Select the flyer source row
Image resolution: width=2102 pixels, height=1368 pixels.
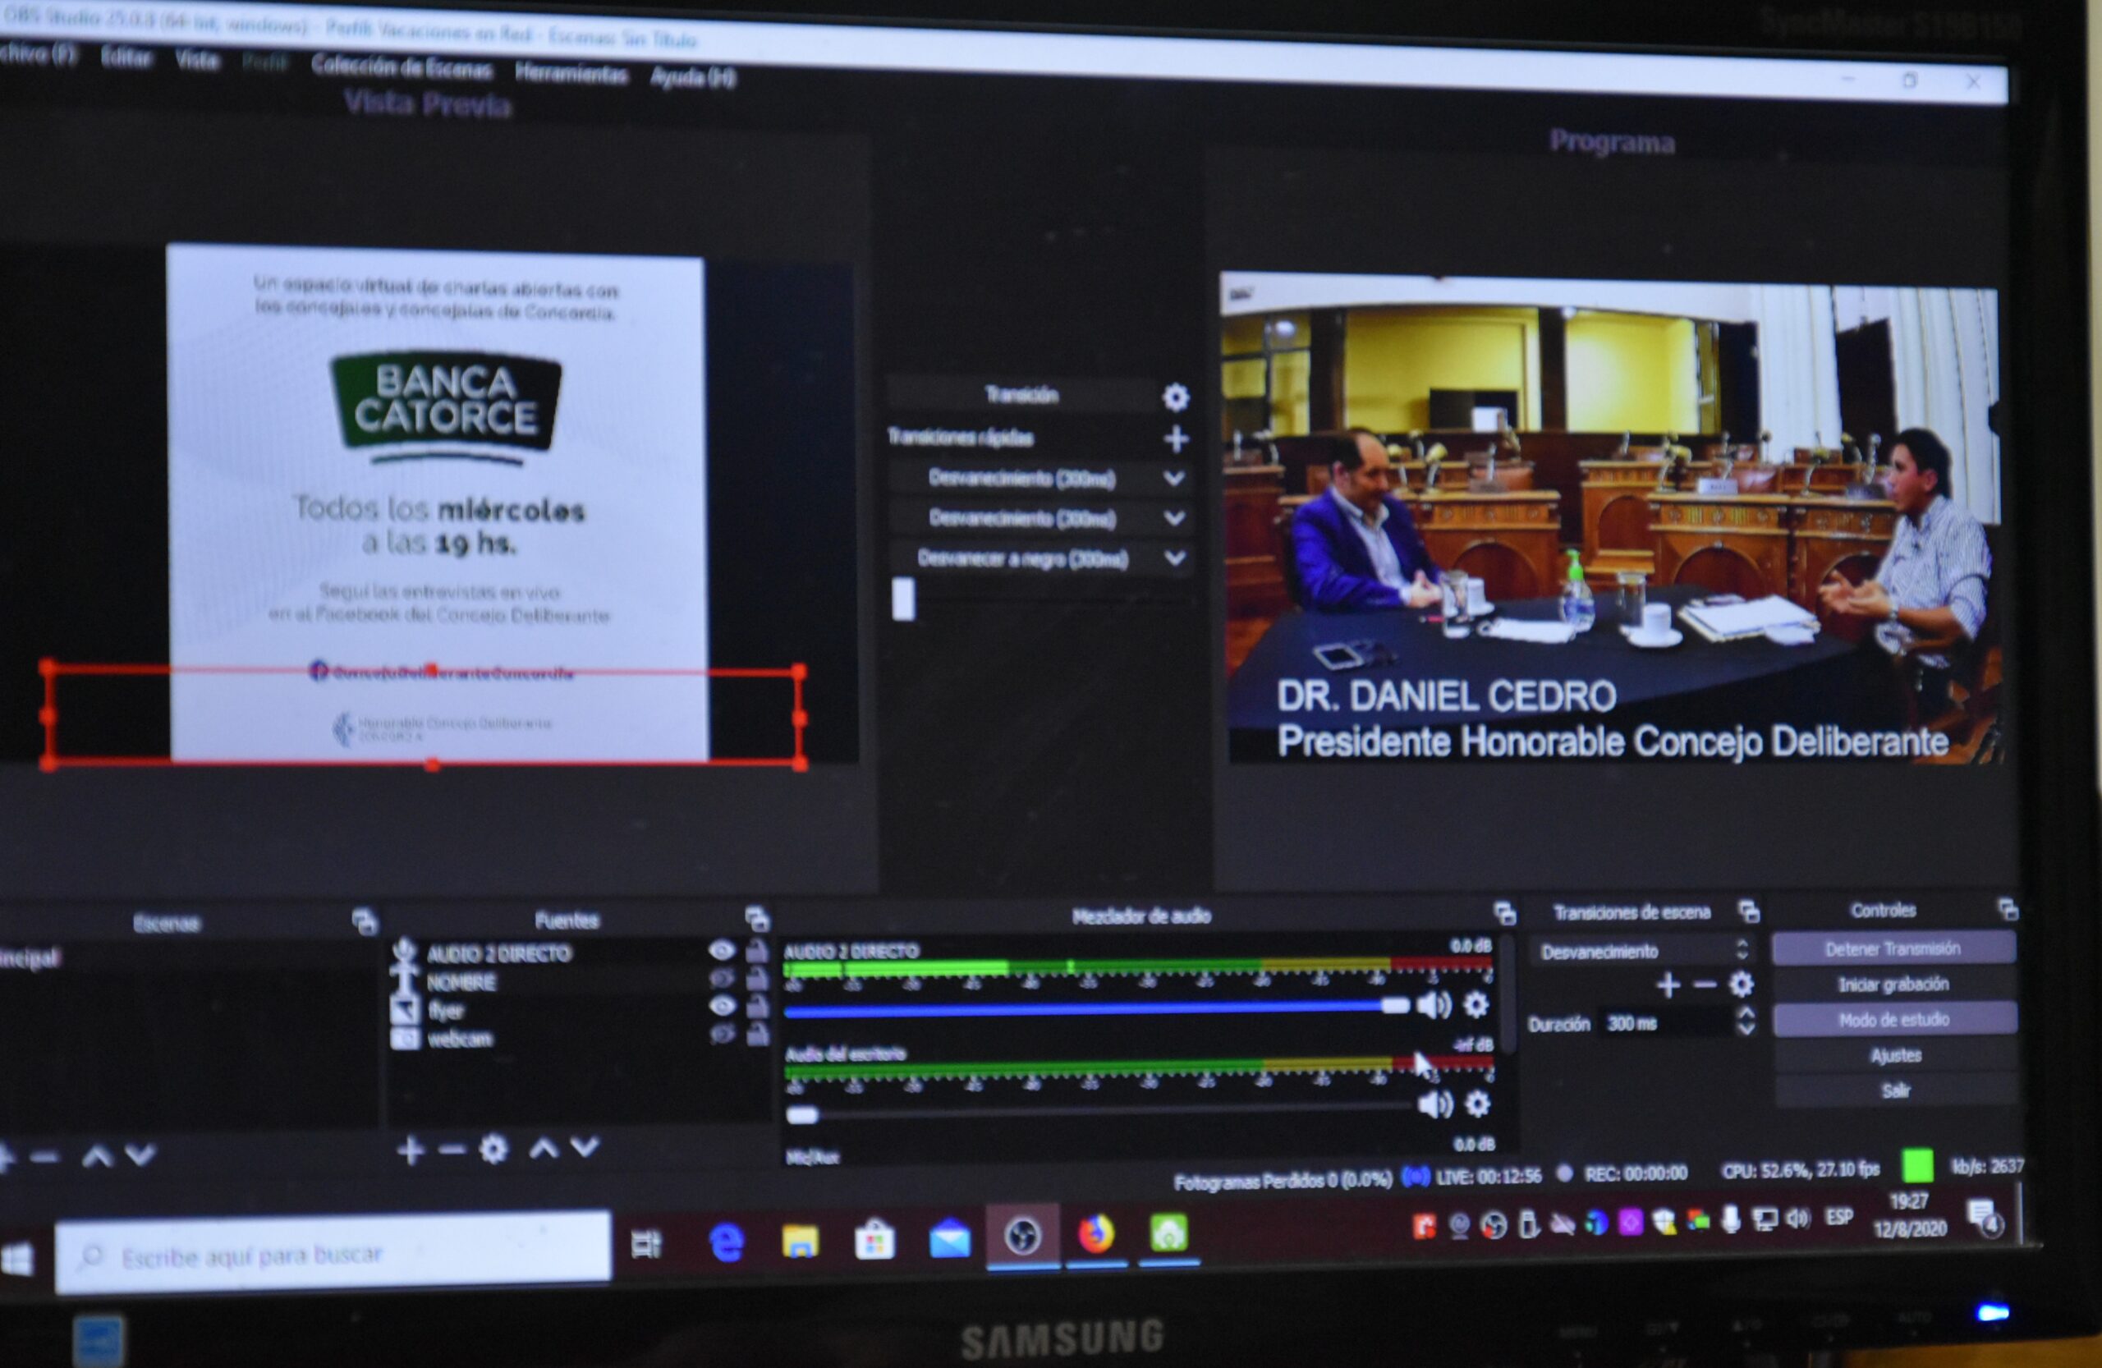coord(579,1008)
